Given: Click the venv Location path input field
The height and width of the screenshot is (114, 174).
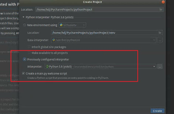Looking at the screenshot, I should point(107,33).
